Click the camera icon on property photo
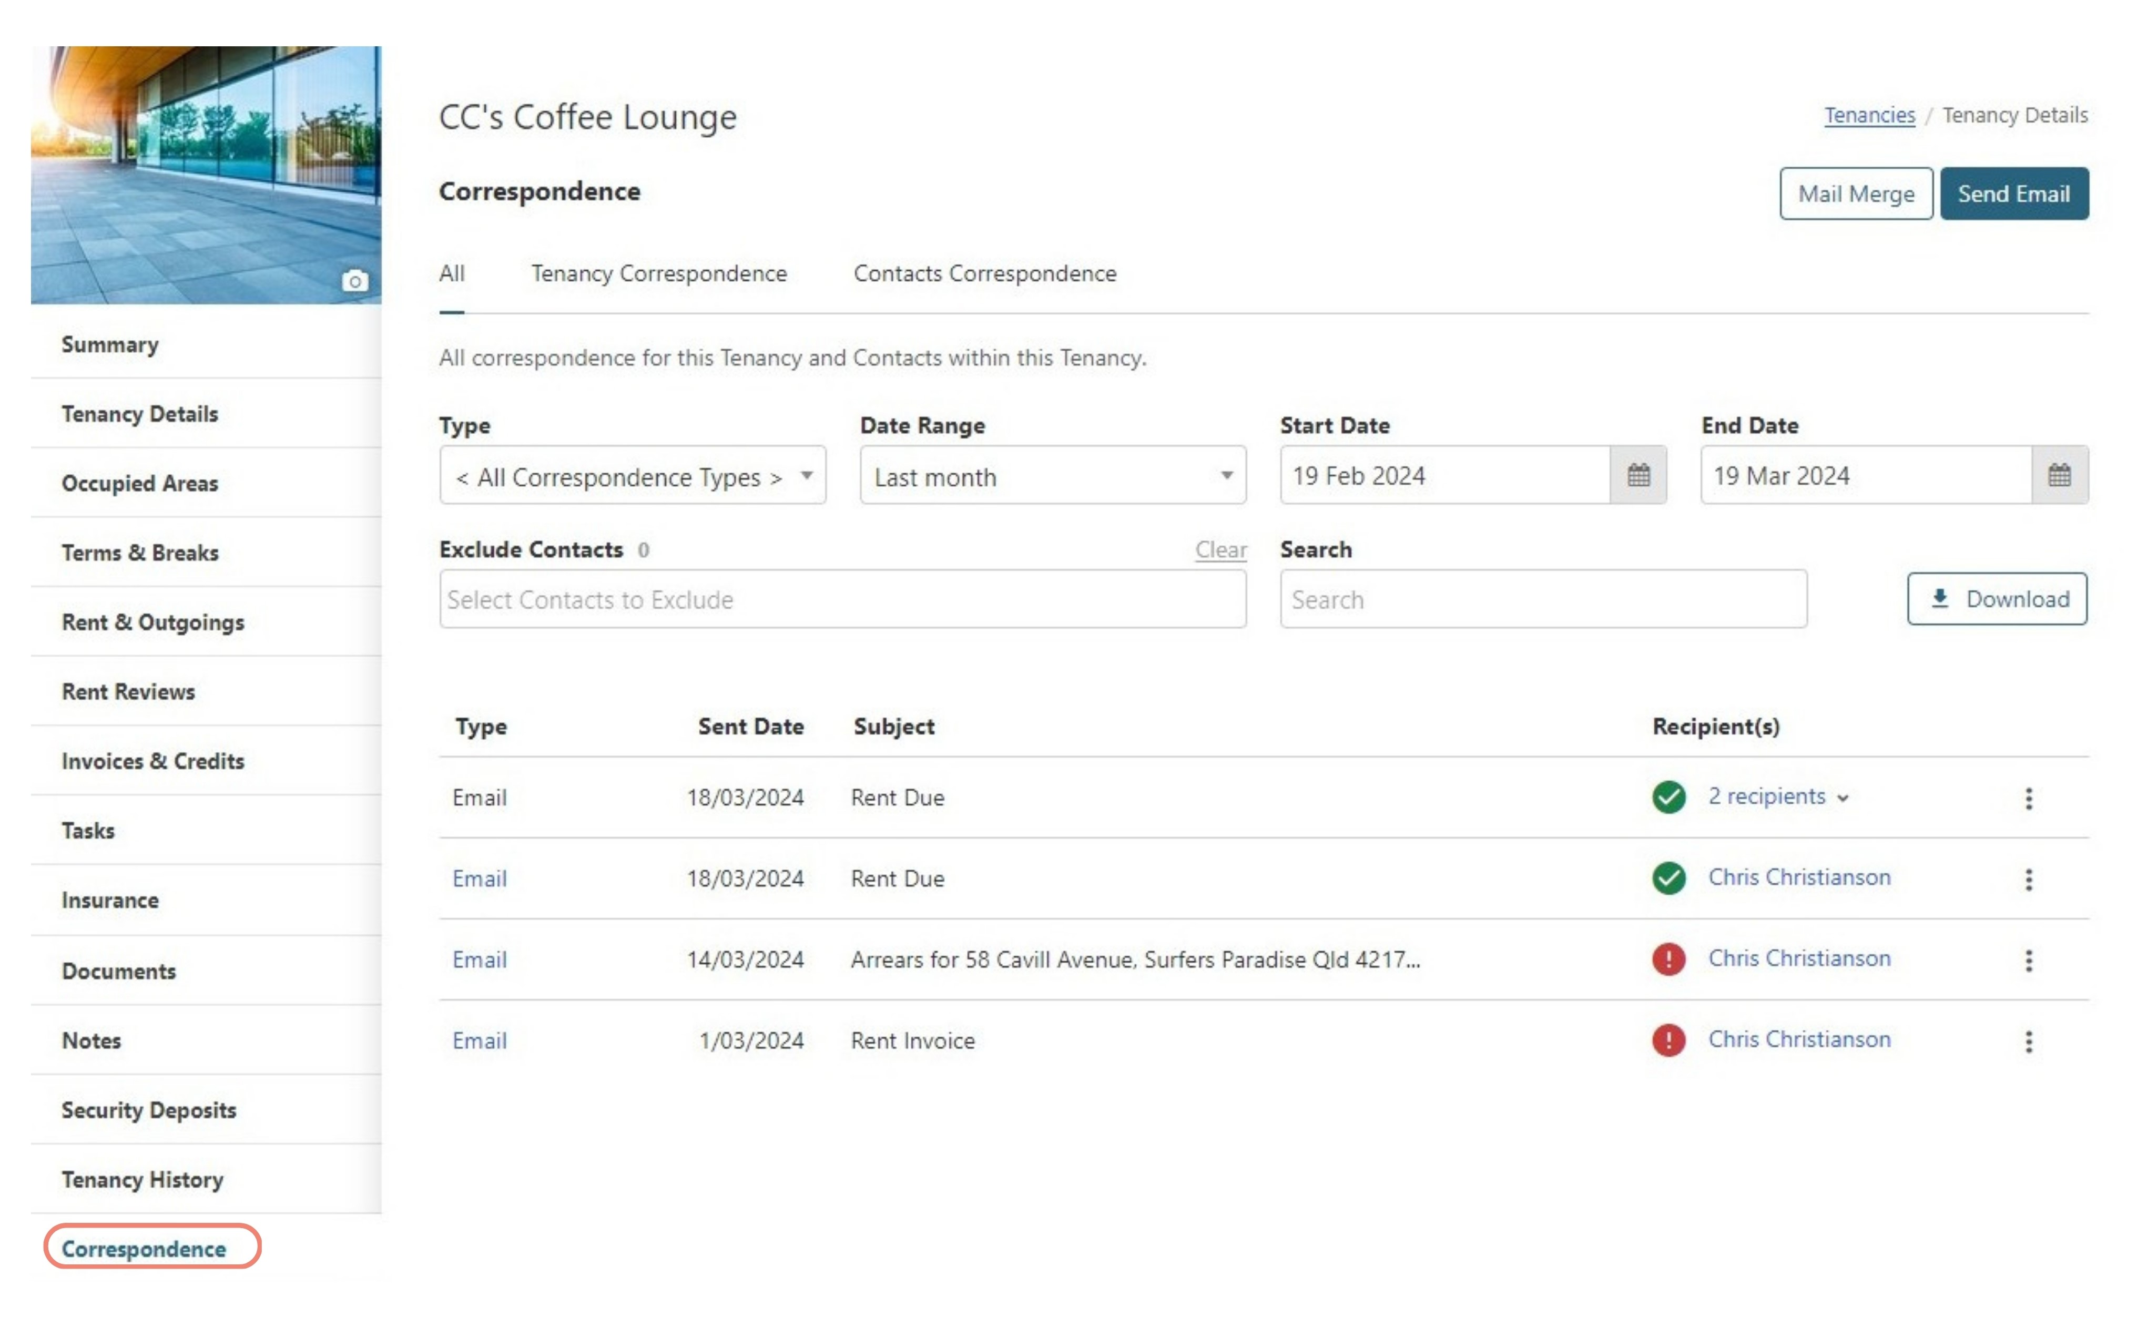This screenshot has width=2137, height=1328. click(355, 281)
